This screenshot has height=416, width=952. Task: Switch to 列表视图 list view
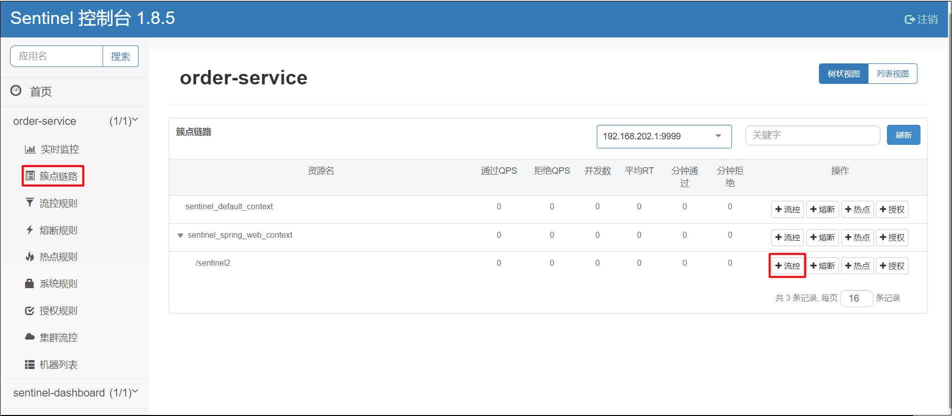point(892,74)
